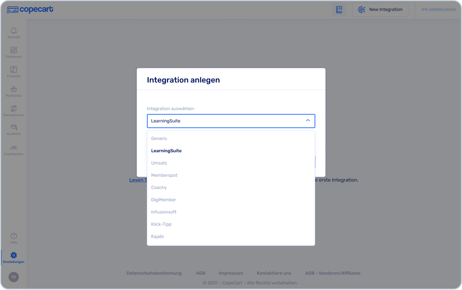462x290 pixels.
Task: Click the DK user avatar
Action: 14,277
